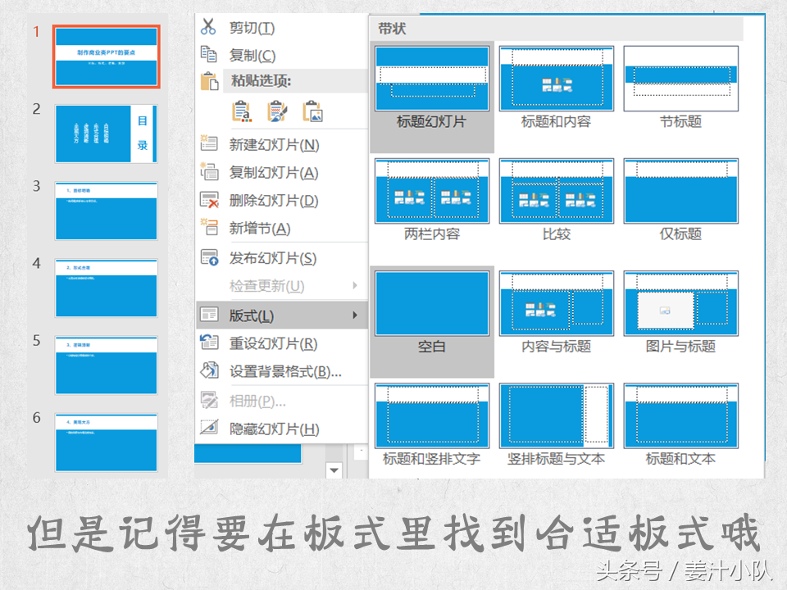Open slide 4 thumbnail in panel
The width and height of the screenshot is (787, 590).
click(107, 288)
